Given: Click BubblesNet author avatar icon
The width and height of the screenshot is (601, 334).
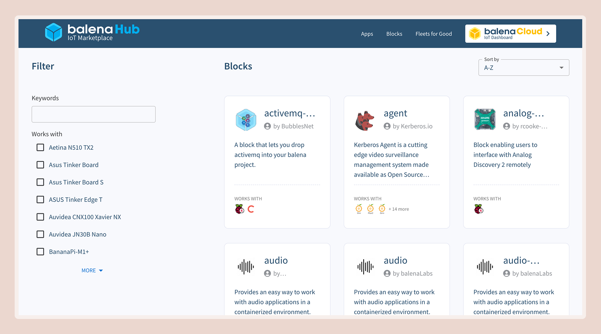Looking at the screenshot, I should (x=267, y=126).
